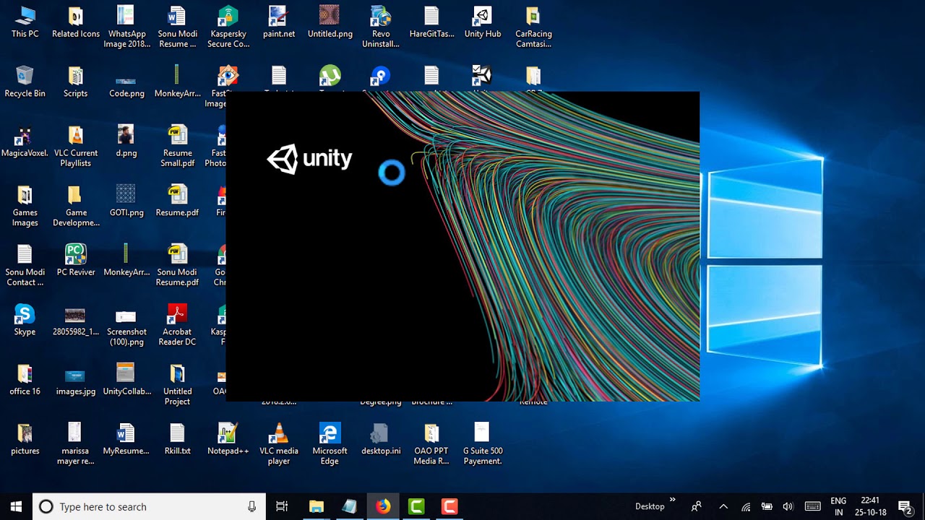925x520 pixels.
Task: Open the This PC desktop icon
Action: tap(25, 22)
